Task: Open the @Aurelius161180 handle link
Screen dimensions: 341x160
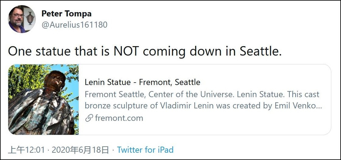Action: [74, 25]
